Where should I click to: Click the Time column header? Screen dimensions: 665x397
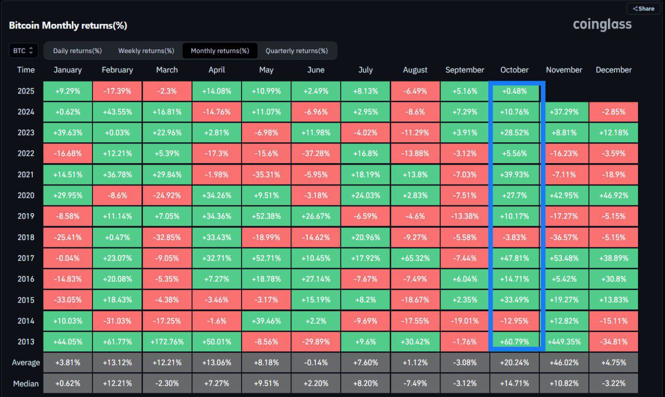(x=26, y=70)
